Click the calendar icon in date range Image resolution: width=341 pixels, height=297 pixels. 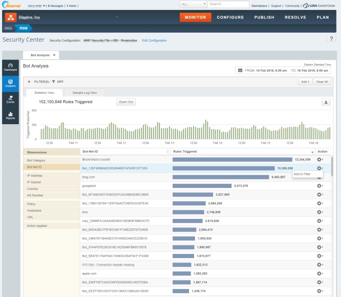coord(240,71)
